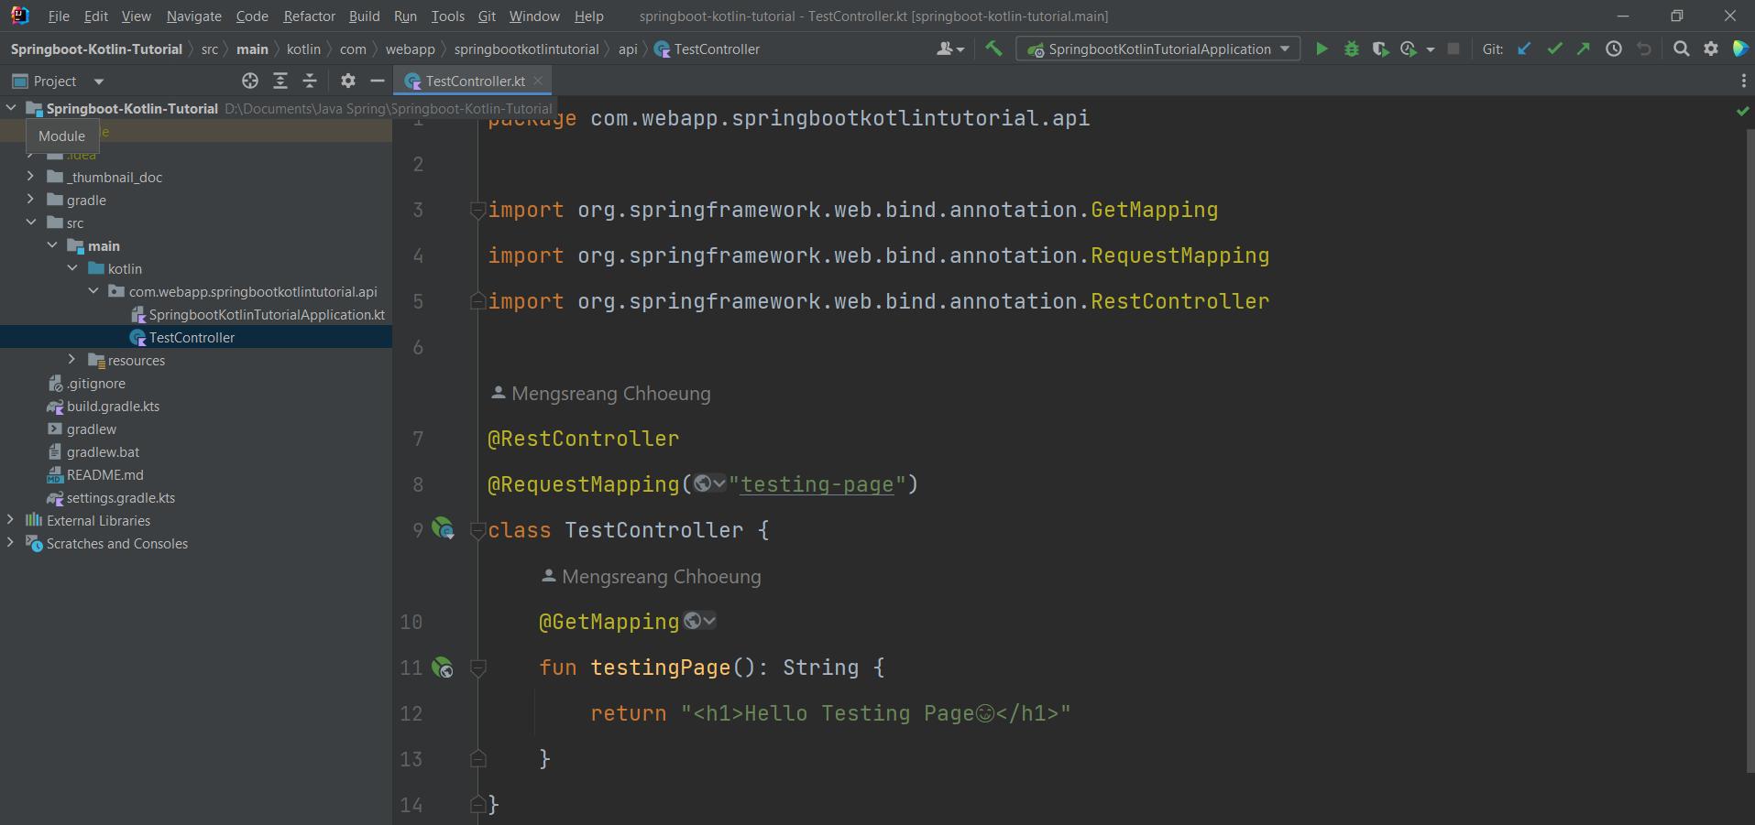
Task: Start debugging with the green bug icon
Action: [x=1352, y=49]
